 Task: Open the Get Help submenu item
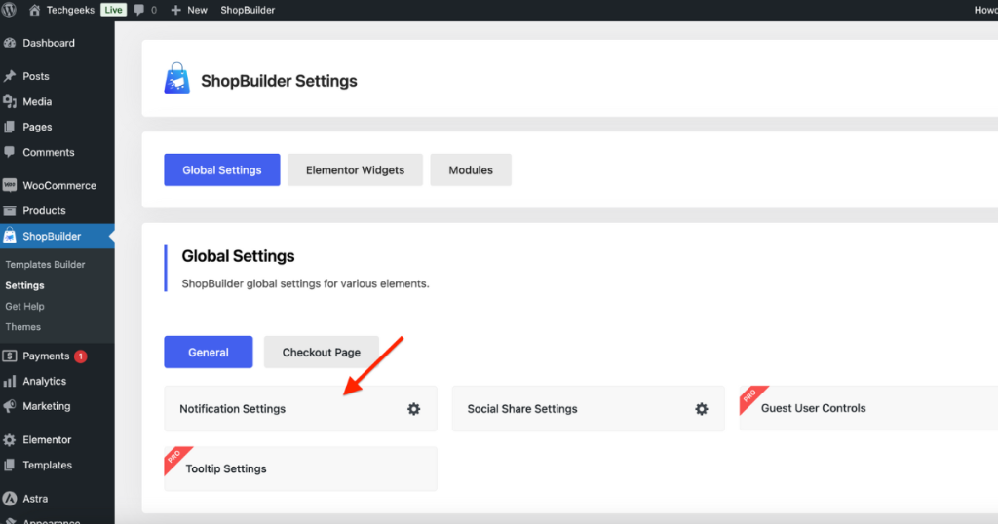tap(24, 306)
